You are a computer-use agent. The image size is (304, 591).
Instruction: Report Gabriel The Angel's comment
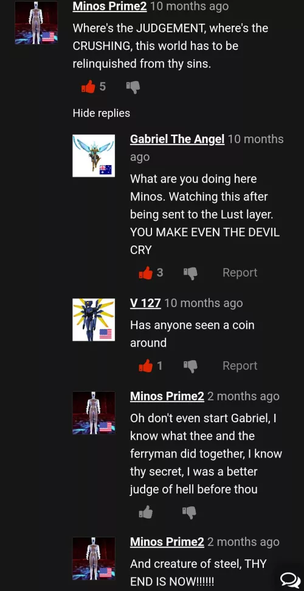pos(240,272)
